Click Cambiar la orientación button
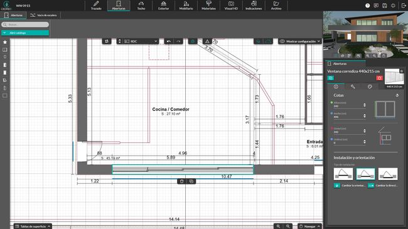The width and height of the screenshot is (408, 229). (x=350, y=186)
